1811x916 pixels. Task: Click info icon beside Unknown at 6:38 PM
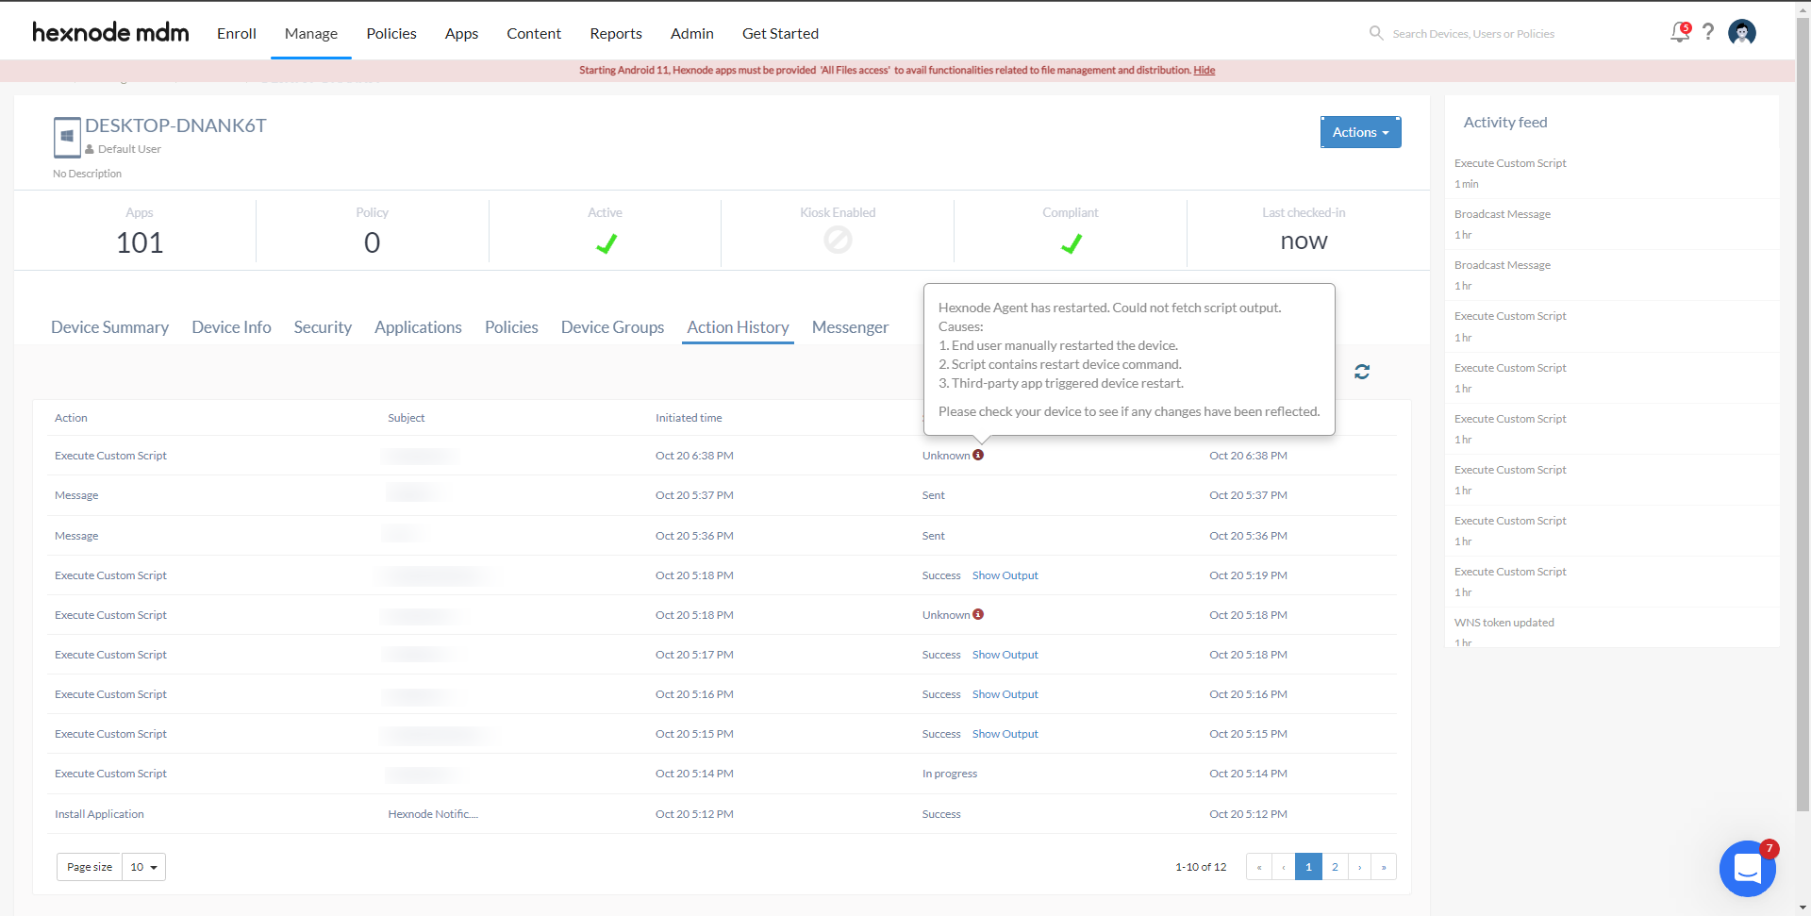978,455
